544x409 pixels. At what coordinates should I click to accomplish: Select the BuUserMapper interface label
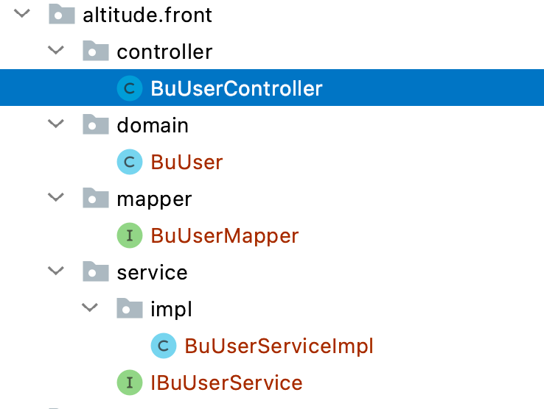pyautogui.click(x=224, y=236)
